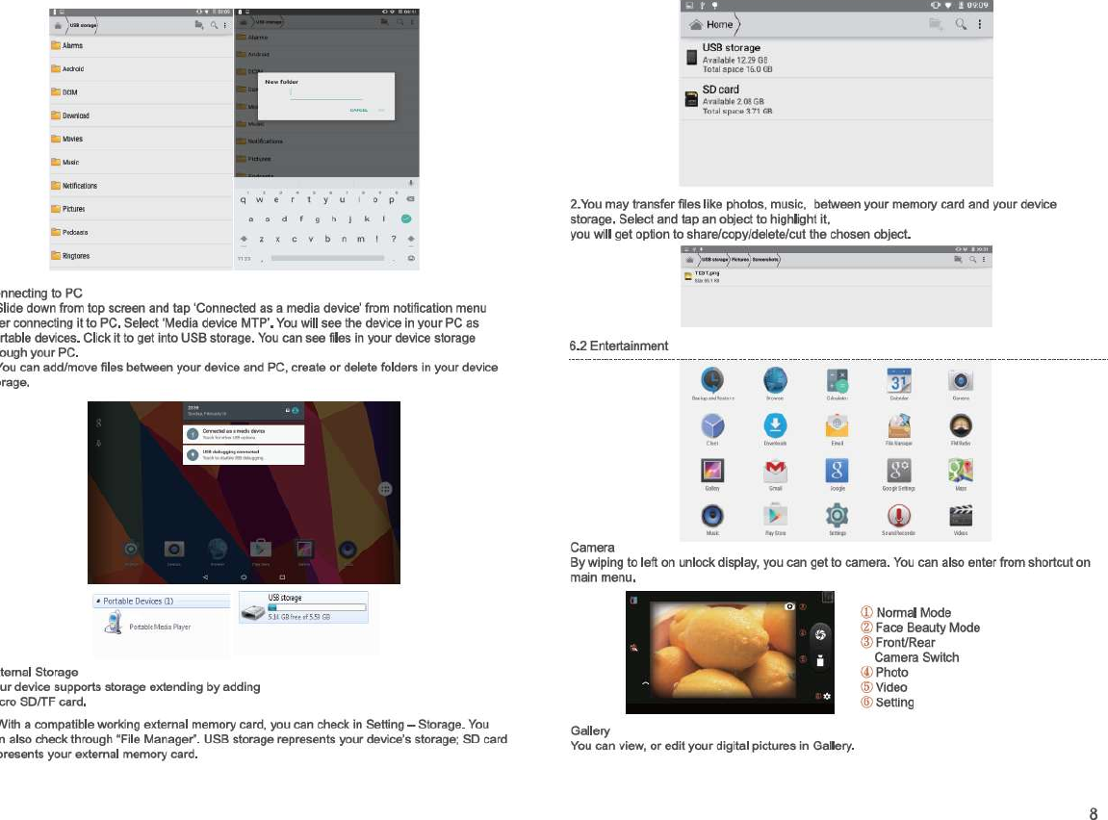
Task: Tap keyboard microphone voice input icon
Action: pos(410,183)
